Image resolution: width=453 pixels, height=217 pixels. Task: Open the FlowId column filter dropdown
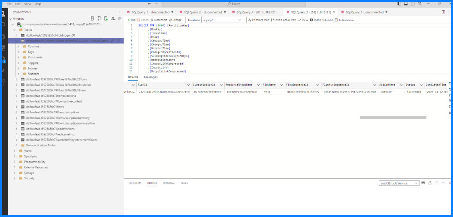(x=189, y=84)
